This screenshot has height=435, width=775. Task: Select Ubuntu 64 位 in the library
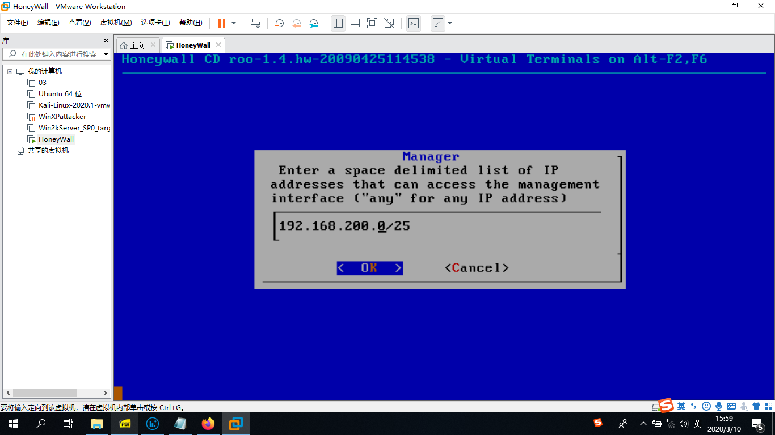point(60,94)
